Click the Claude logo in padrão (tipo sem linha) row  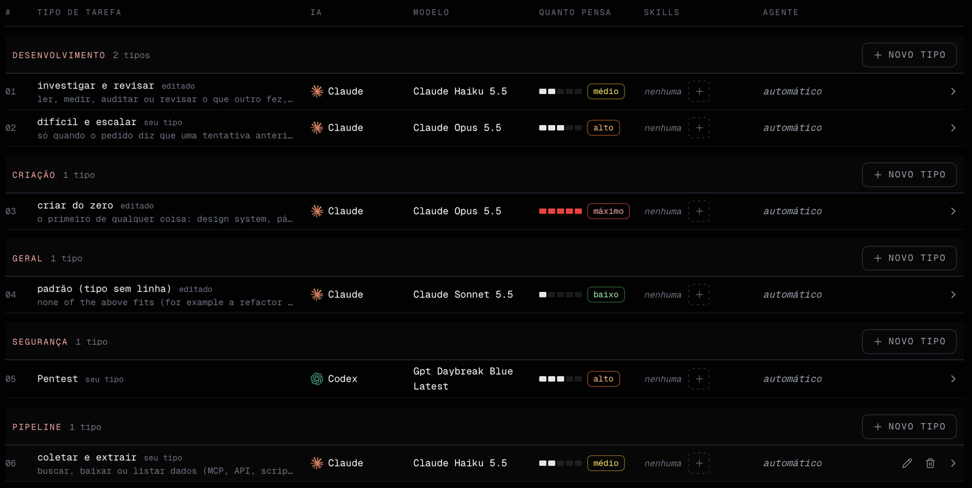pos(317,294)
